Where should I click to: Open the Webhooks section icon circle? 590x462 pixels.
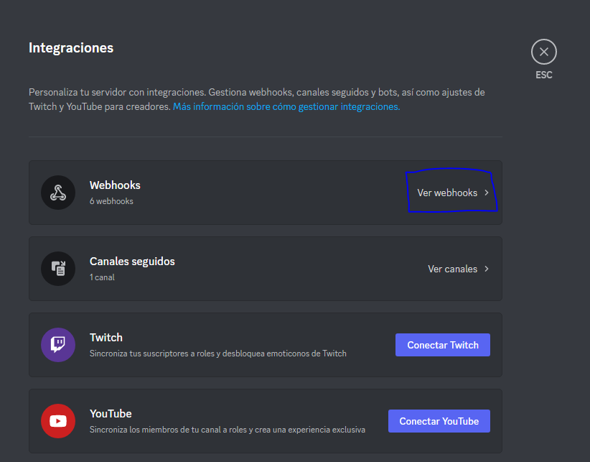pyautogui.click(x=58, y=193)
